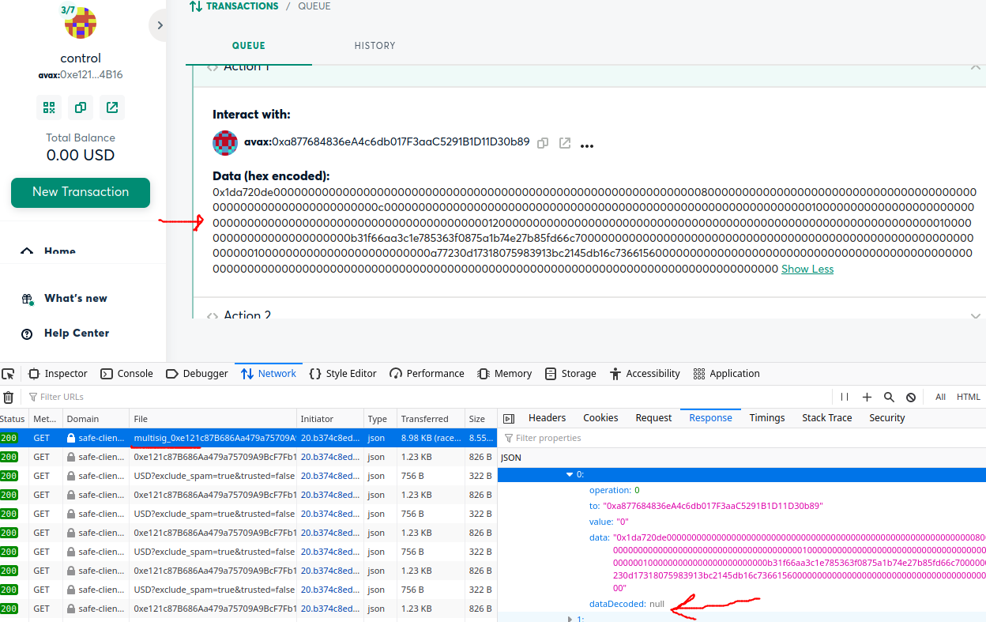Image resolution: width=986 pixels, height=622 pixels.
Task: Clear all network requests with the trash icon
Action: pos(9,396)
